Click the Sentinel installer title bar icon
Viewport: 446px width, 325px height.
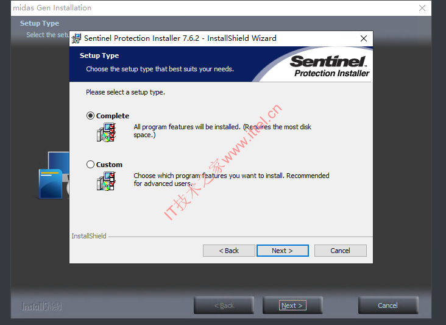pyautogui.click(x=76, y=38)
